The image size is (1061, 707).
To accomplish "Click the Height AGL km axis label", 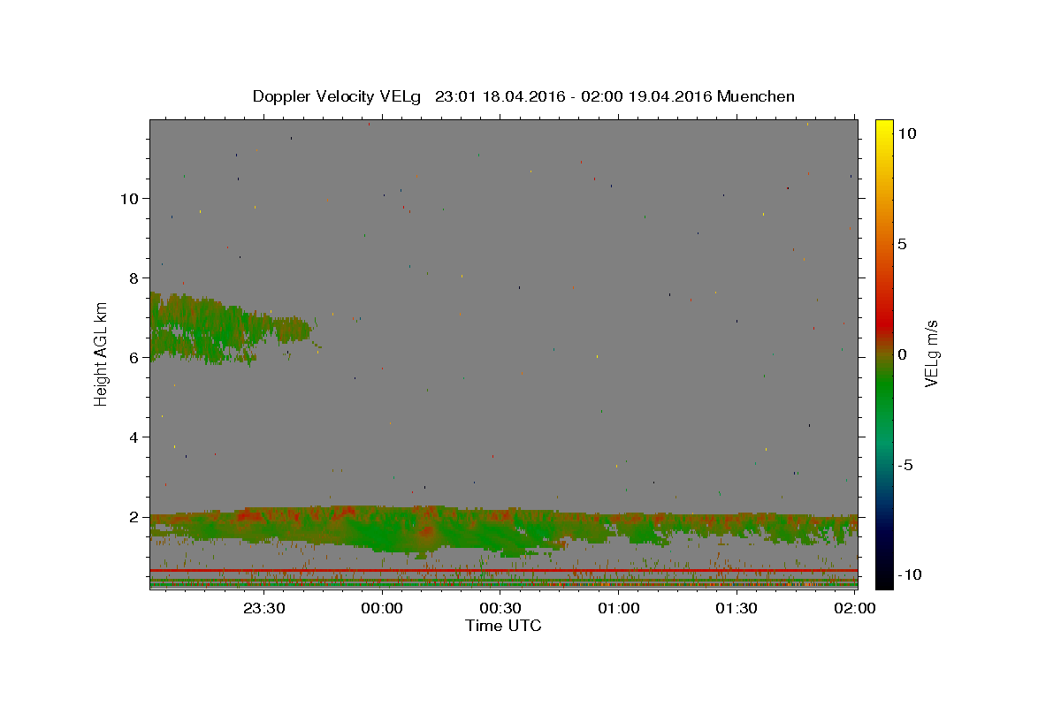I will point(102,354).
